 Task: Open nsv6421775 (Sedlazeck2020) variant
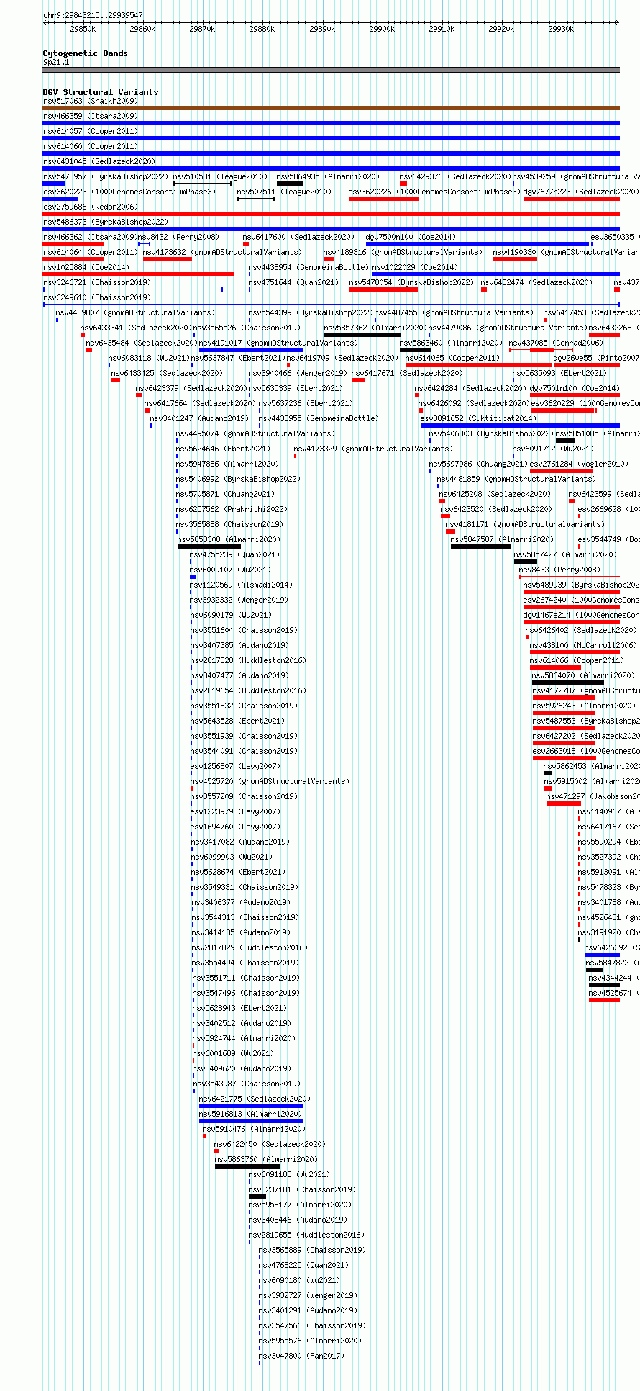click(255, 1099)
